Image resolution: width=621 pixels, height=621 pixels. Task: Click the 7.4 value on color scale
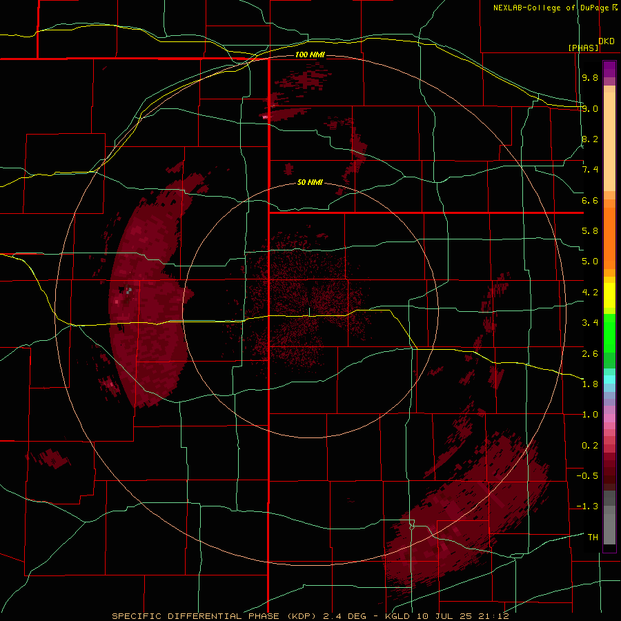click(x=590, y=170)
